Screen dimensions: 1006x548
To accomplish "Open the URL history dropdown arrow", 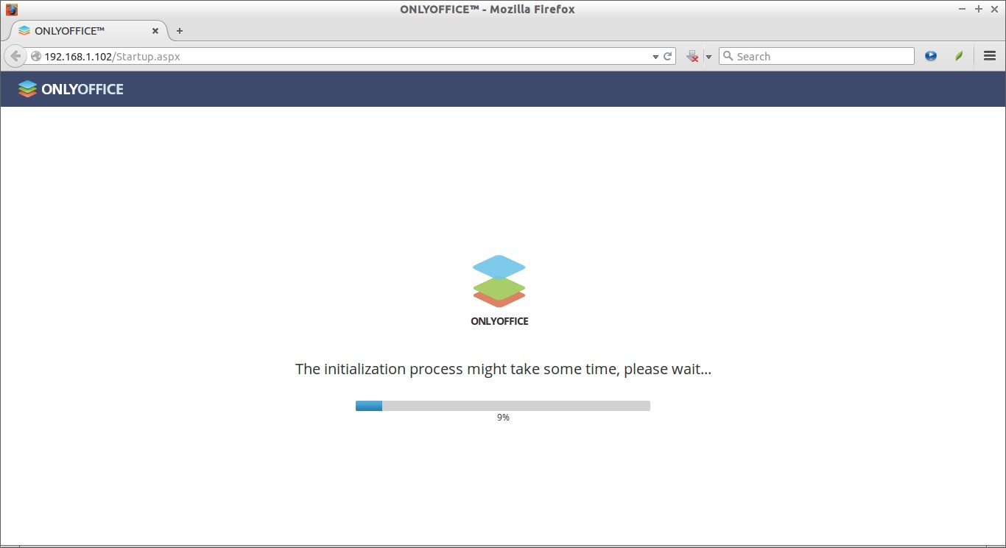I will pyautogui.click(x=655, y=57).
